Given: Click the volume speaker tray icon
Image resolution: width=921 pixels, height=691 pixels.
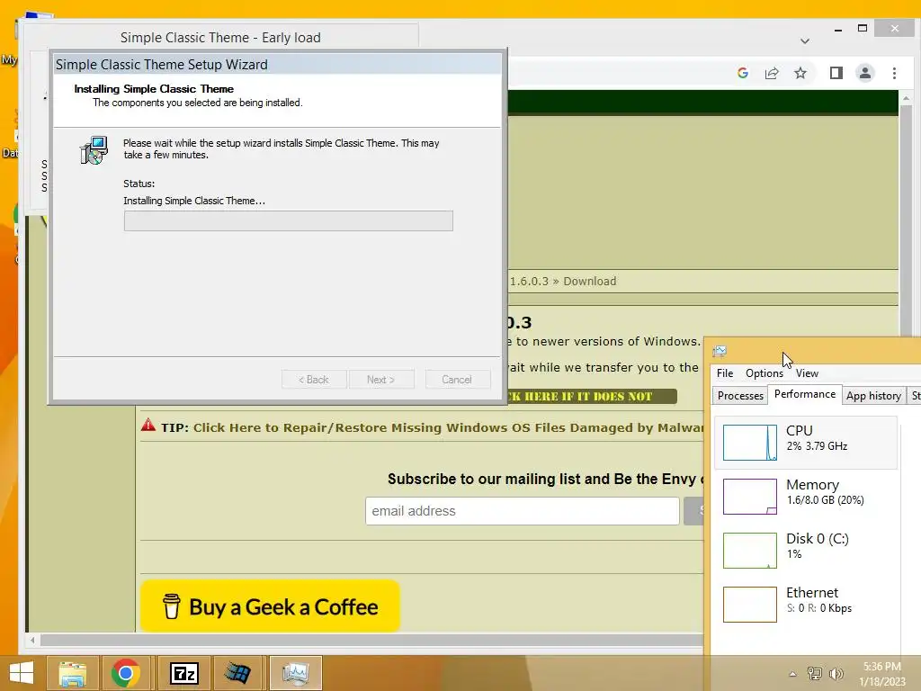Looking at the screenshot, I should click(x=836, y=673).
